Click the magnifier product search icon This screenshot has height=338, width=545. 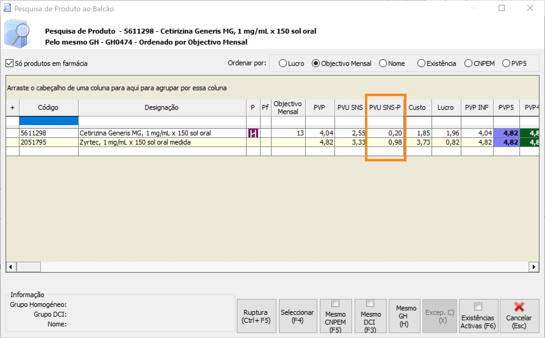pos(18,34)
